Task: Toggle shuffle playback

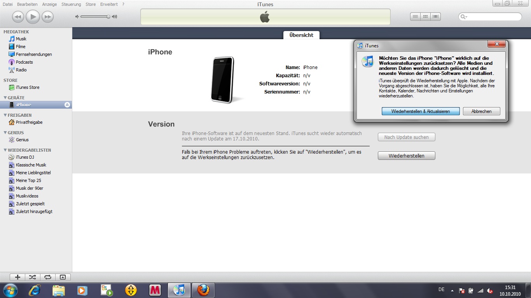Action: [33, 277]
